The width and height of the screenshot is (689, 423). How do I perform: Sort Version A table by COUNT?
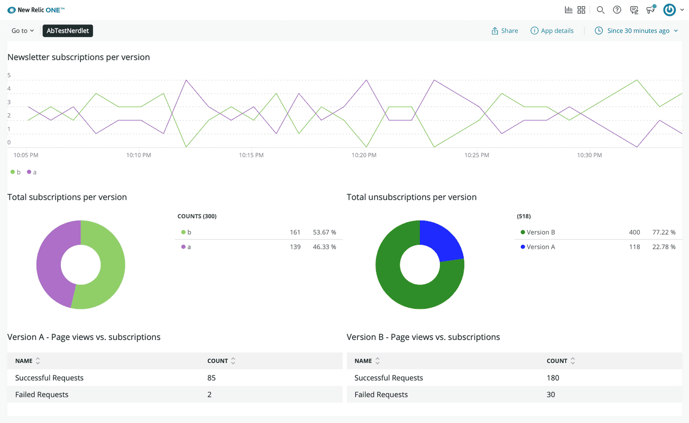point(221,361)
